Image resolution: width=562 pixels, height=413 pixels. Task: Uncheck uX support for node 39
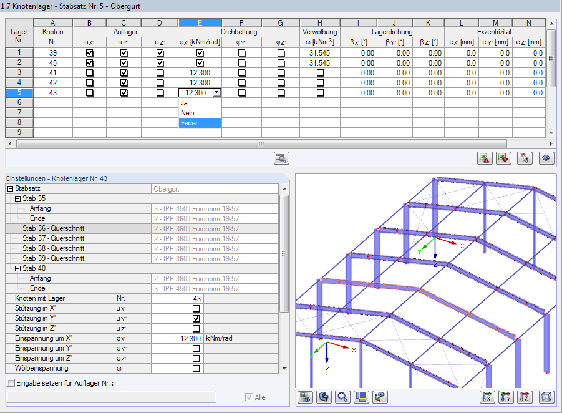click(90, 52)
